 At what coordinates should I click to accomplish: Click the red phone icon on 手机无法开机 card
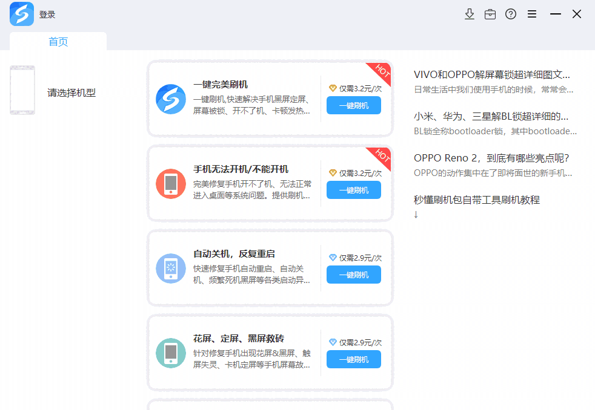[170, 183]
